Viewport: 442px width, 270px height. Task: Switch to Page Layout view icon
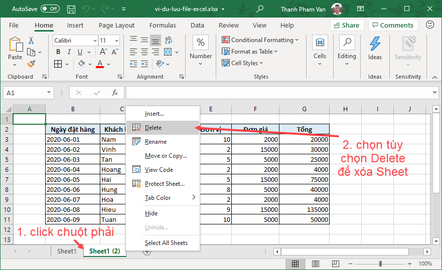(x=316, y=264)
